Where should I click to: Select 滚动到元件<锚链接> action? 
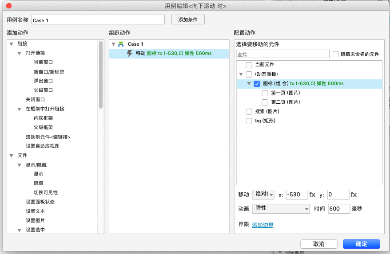tap(48, 137)
